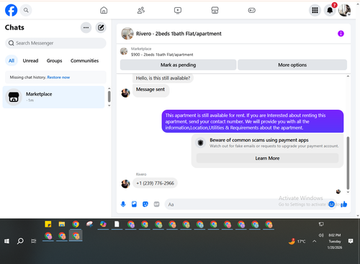Click the Learn More button
360x264 pixels.
267,159
